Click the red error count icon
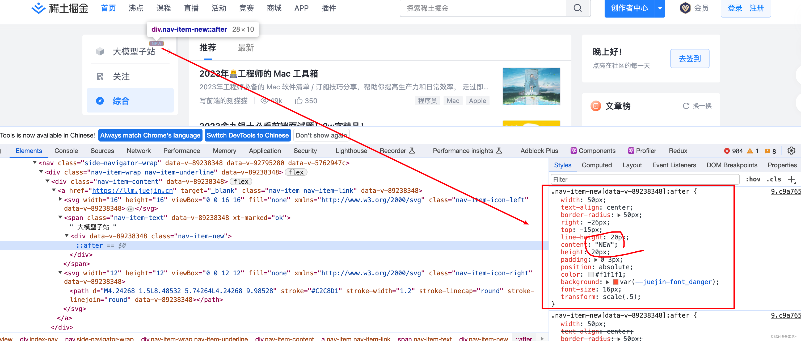 727,151
